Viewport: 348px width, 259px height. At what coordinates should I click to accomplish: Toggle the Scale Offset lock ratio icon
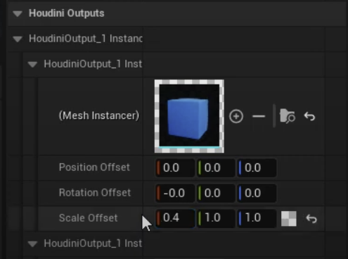click(289, 219)
